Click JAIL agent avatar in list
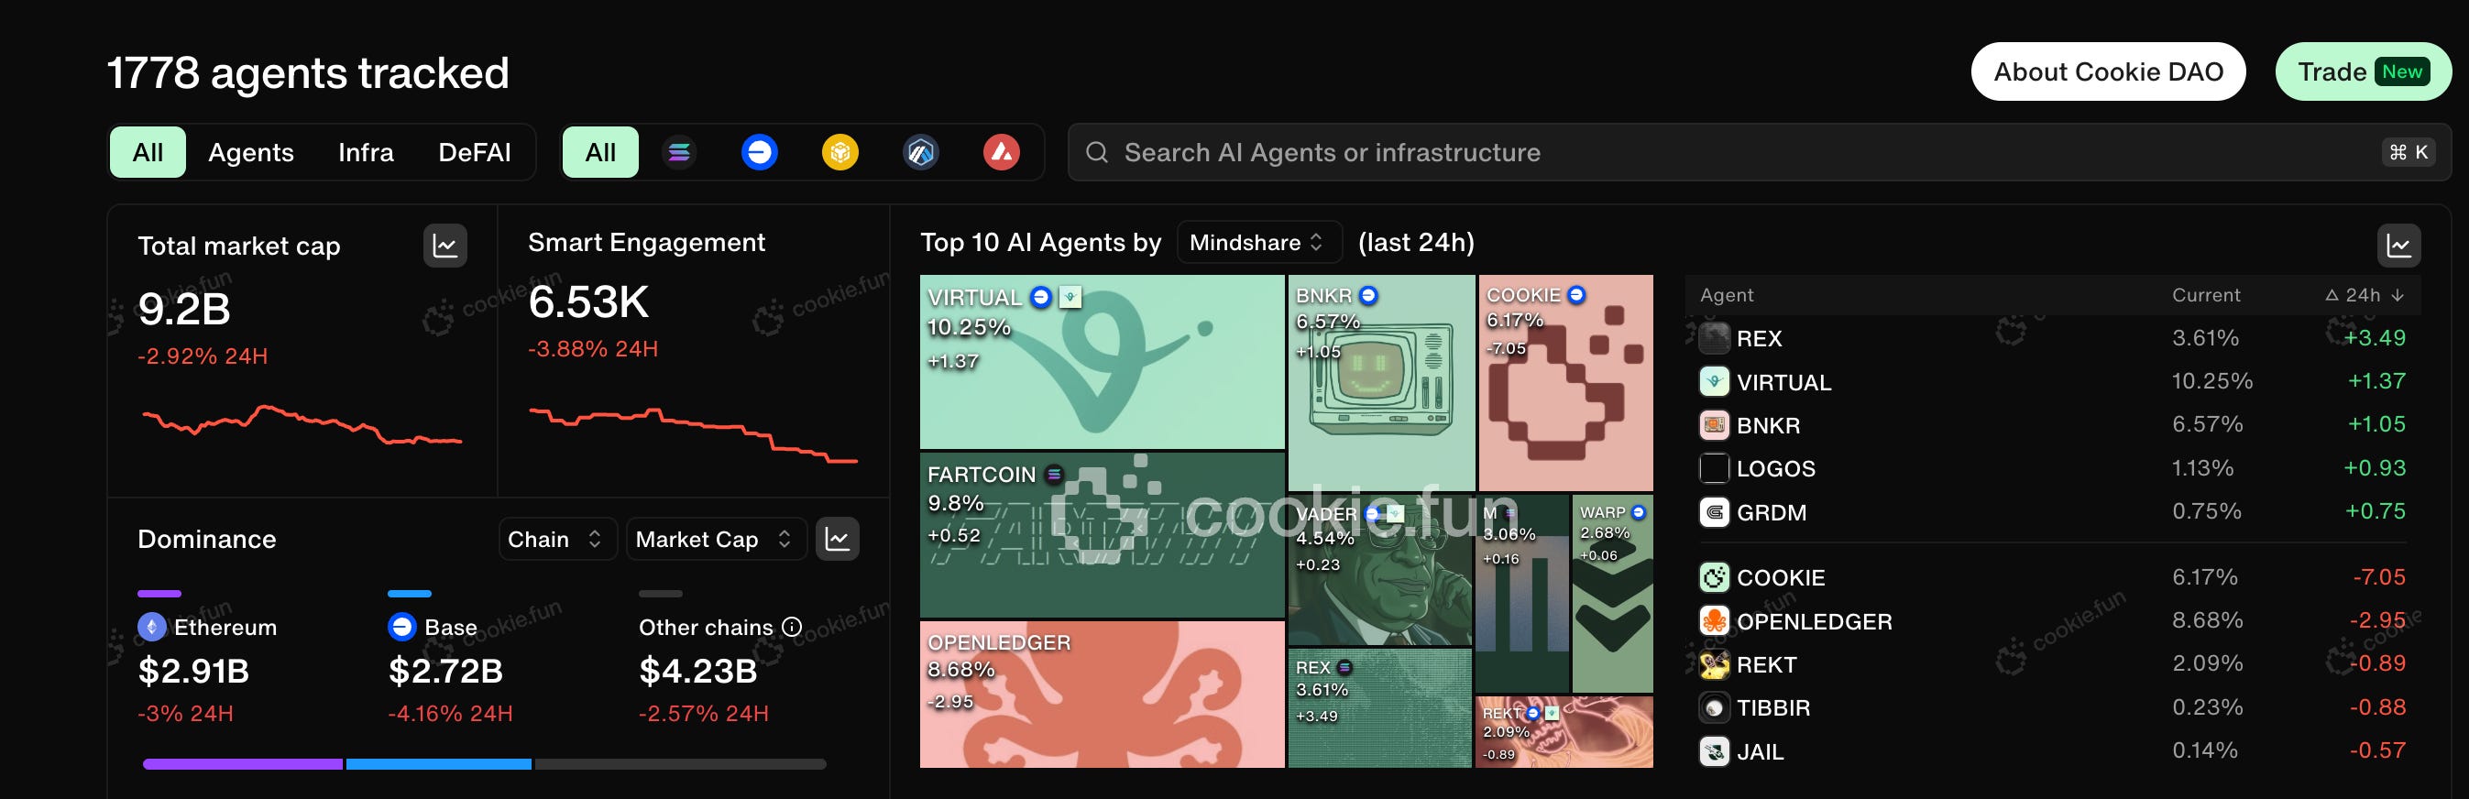This screenshot has height=799, width=2469. point(1715,751)
